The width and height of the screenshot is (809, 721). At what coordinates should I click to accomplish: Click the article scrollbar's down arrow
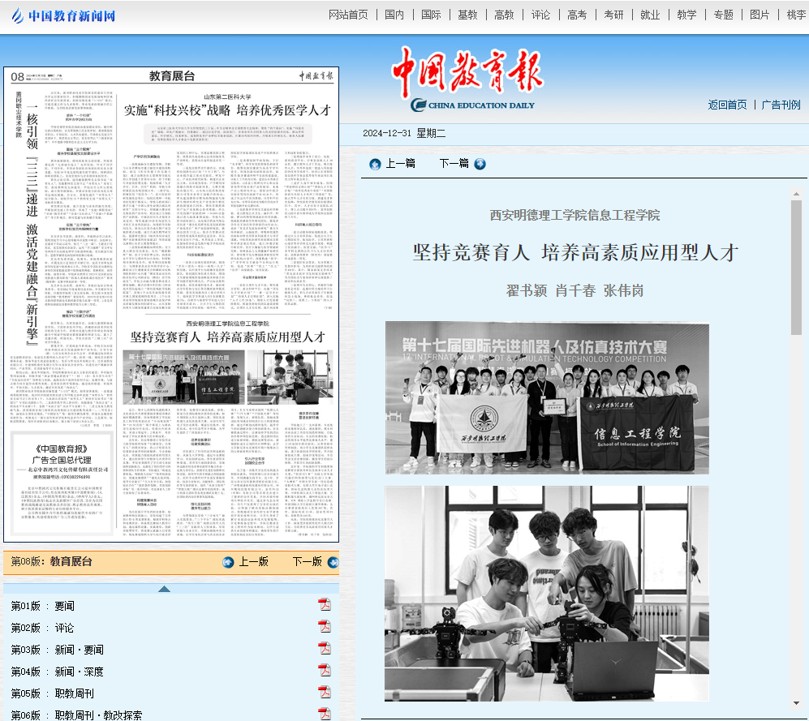click(x=796, y=703)
